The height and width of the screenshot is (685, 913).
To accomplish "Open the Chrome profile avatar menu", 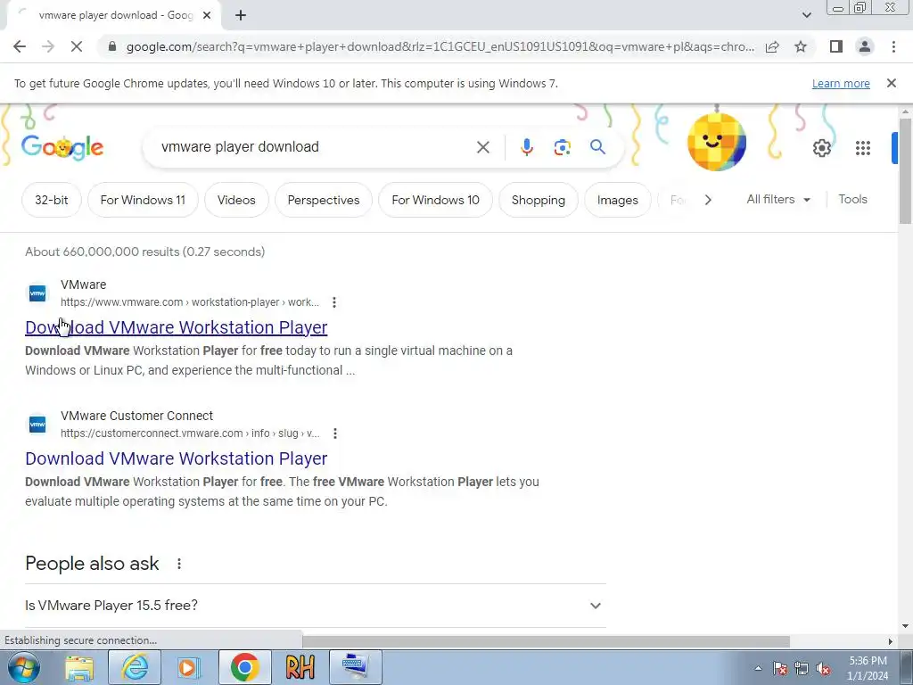I will (865, 46).
